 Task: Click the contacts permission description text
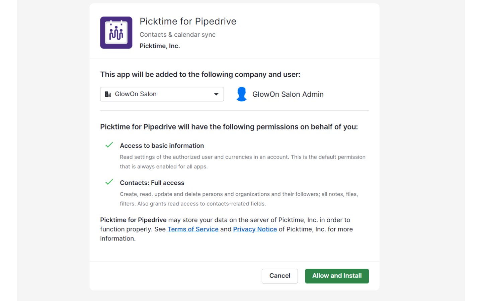pyautogui.click(x=239, y=199)
